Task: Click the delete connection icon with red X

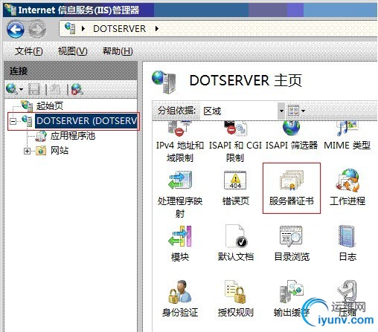Action: pos(77,89)
